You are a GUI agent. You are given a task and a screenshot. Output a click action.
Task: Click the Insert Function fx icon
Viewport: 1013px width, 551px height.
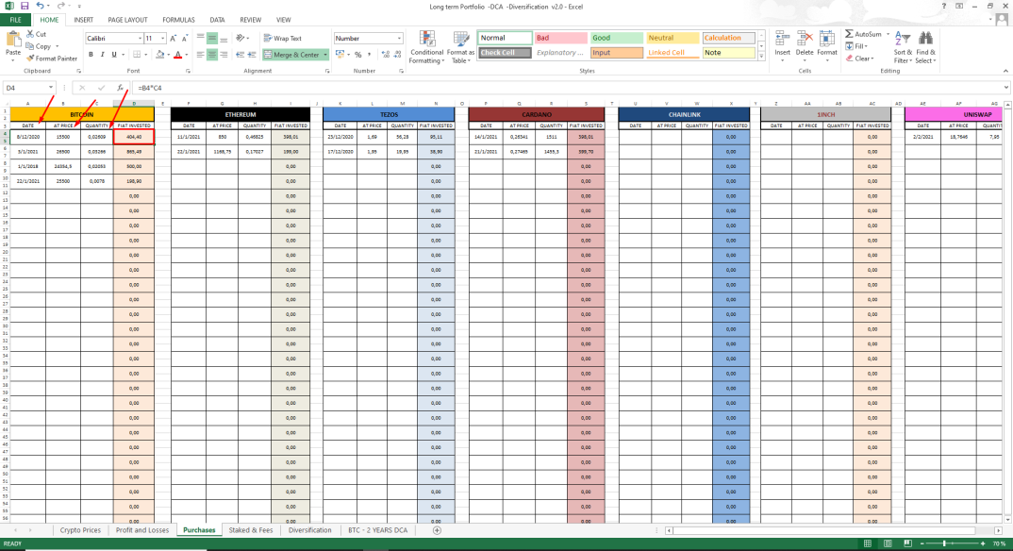120,88
